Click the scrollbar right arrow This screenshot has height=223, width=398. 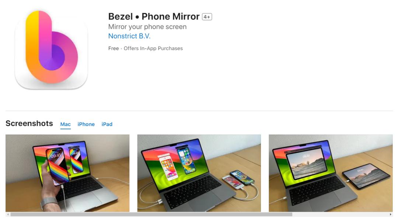(x=390, y=215)
